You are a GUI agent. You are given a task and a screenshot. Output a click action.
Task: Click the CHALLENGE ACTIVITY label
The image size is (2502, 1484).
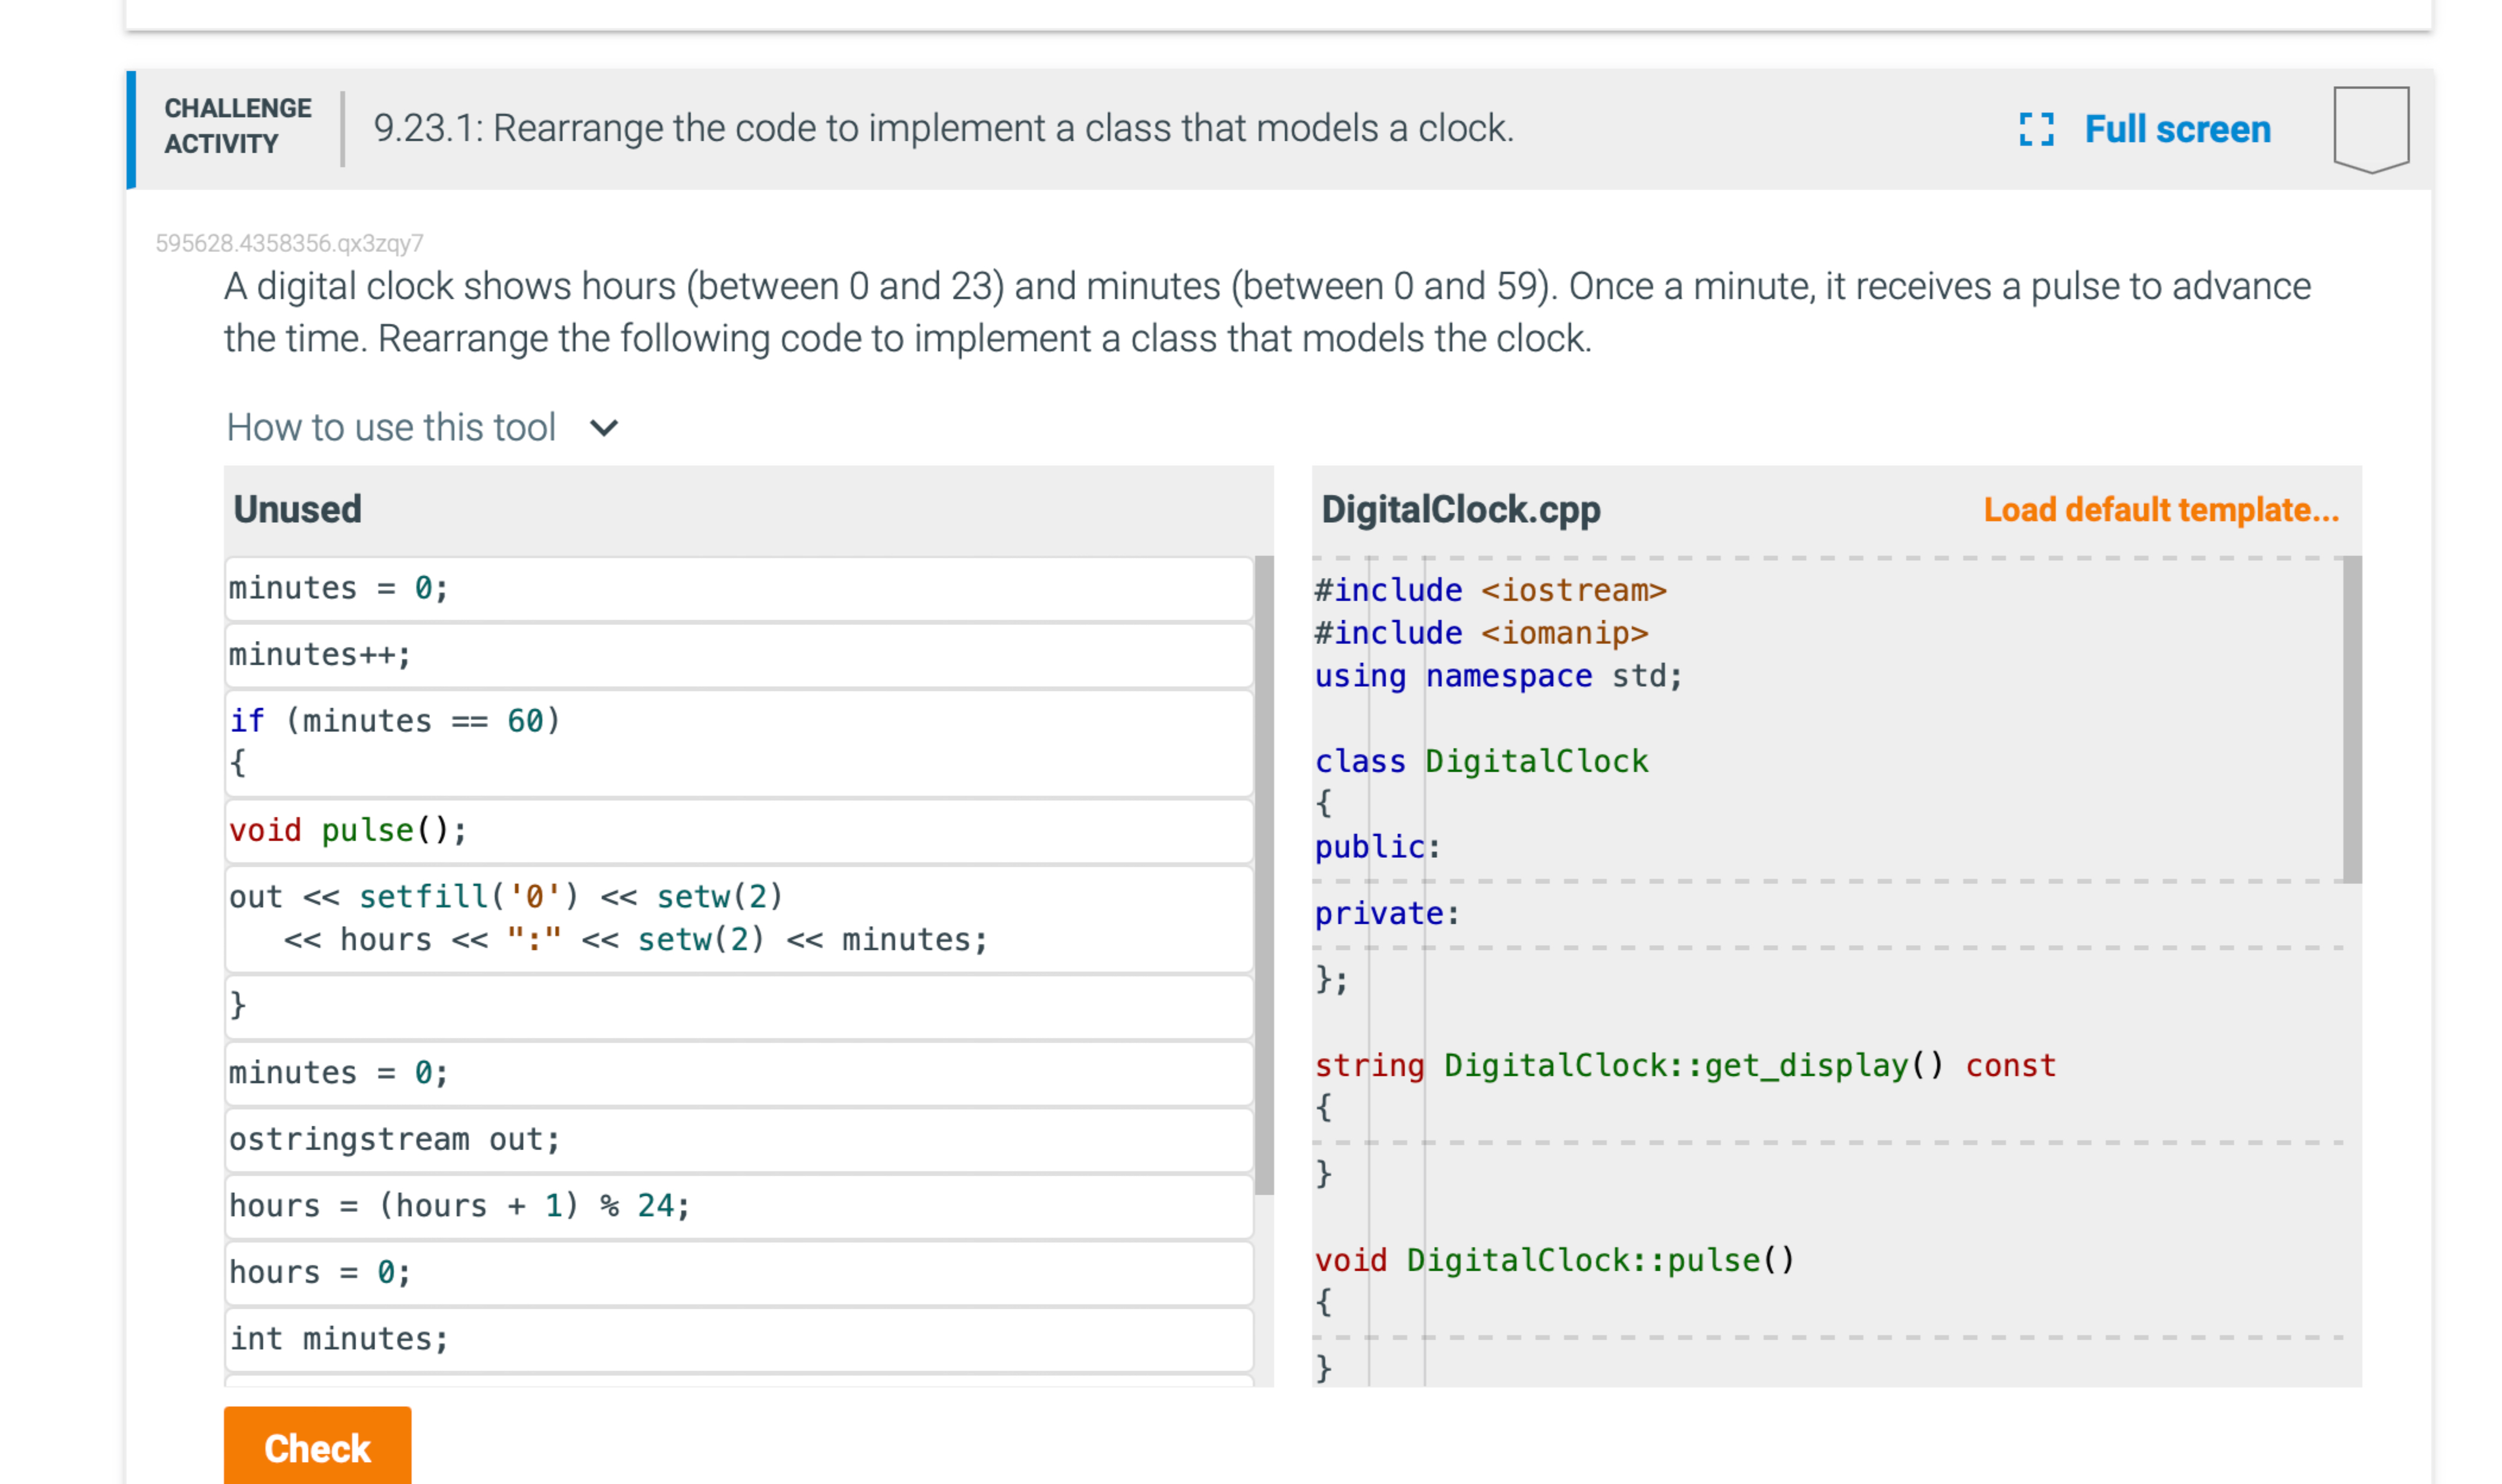coord(238,126)
